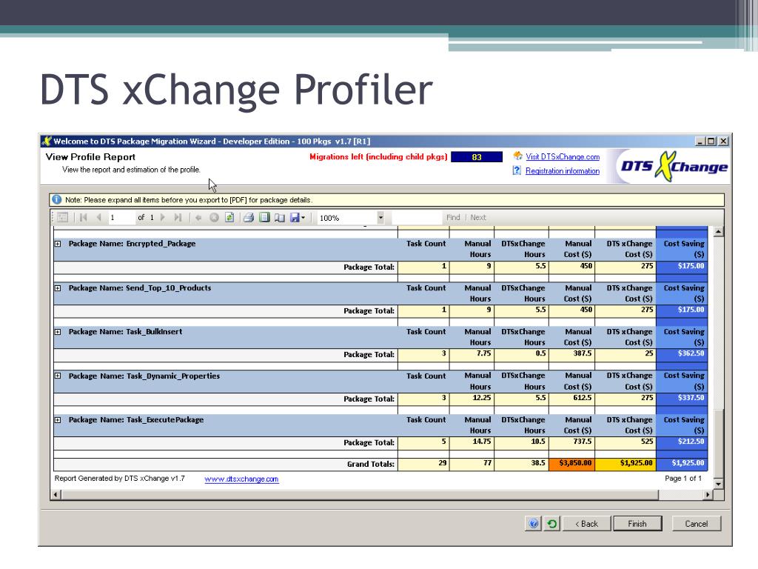
Task: Go to first page of report
Action: coord(83,218)
